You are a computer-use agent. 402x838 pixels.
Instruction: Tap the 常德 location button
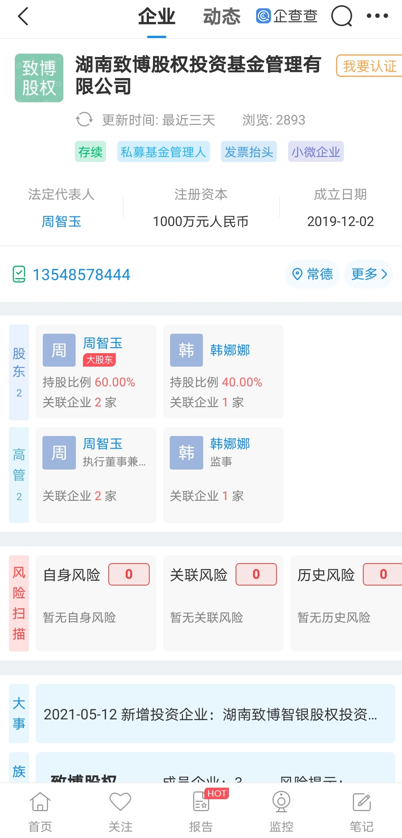point(312,274)
